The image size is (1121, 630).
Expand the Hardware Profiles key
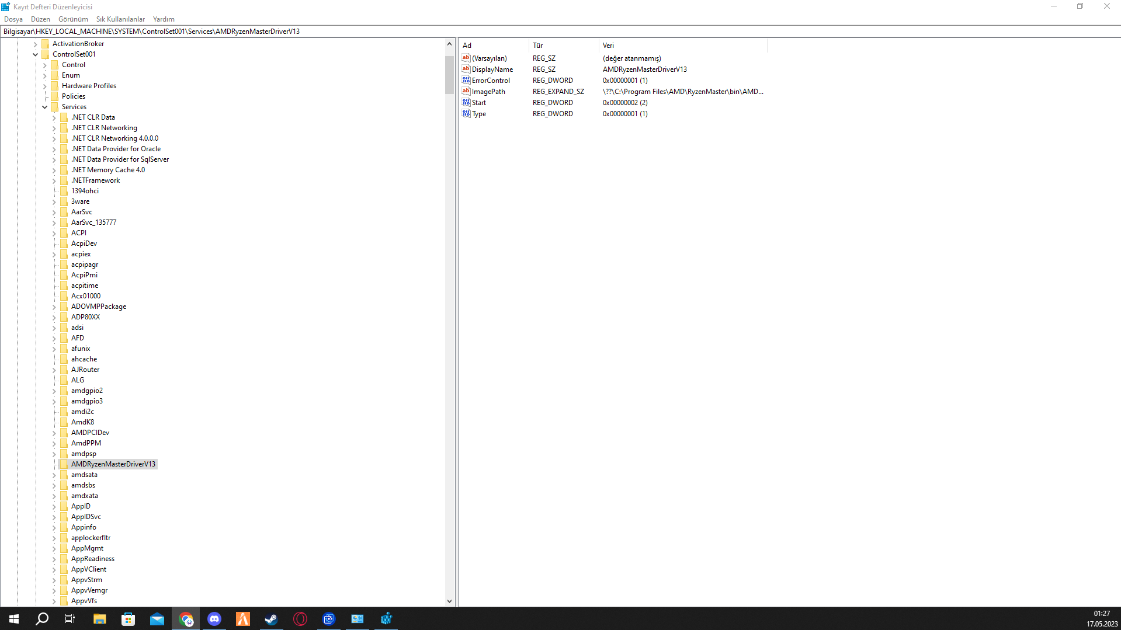pos(44,86)
